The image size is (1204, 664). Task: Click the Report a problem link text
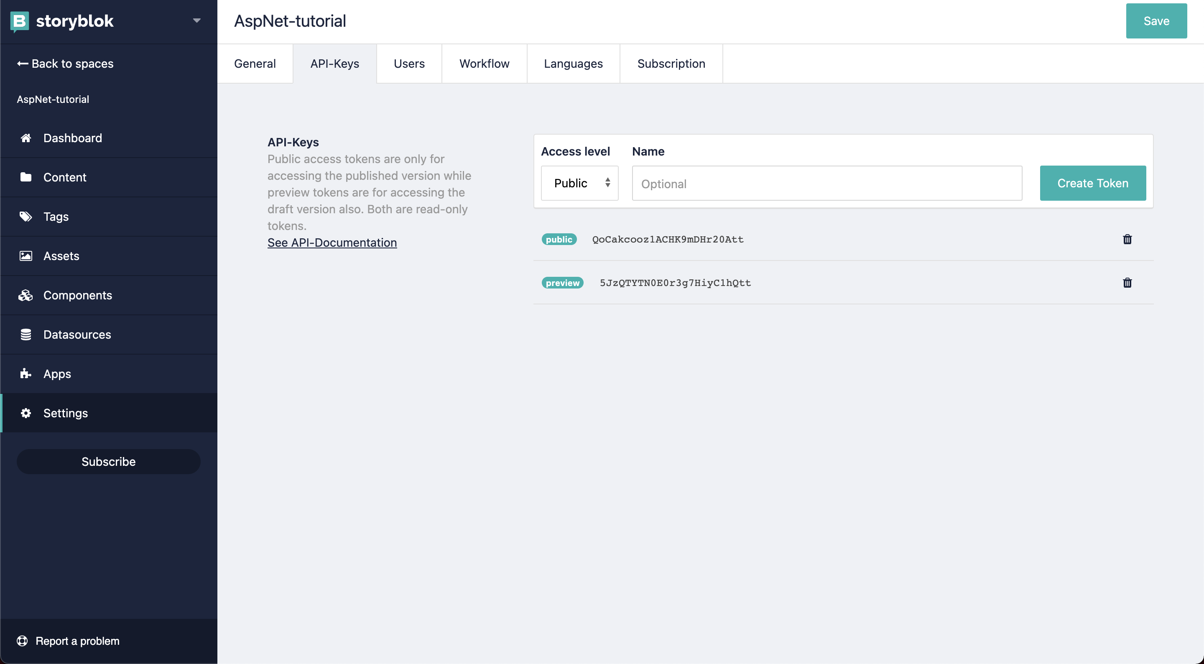[78, 641]
